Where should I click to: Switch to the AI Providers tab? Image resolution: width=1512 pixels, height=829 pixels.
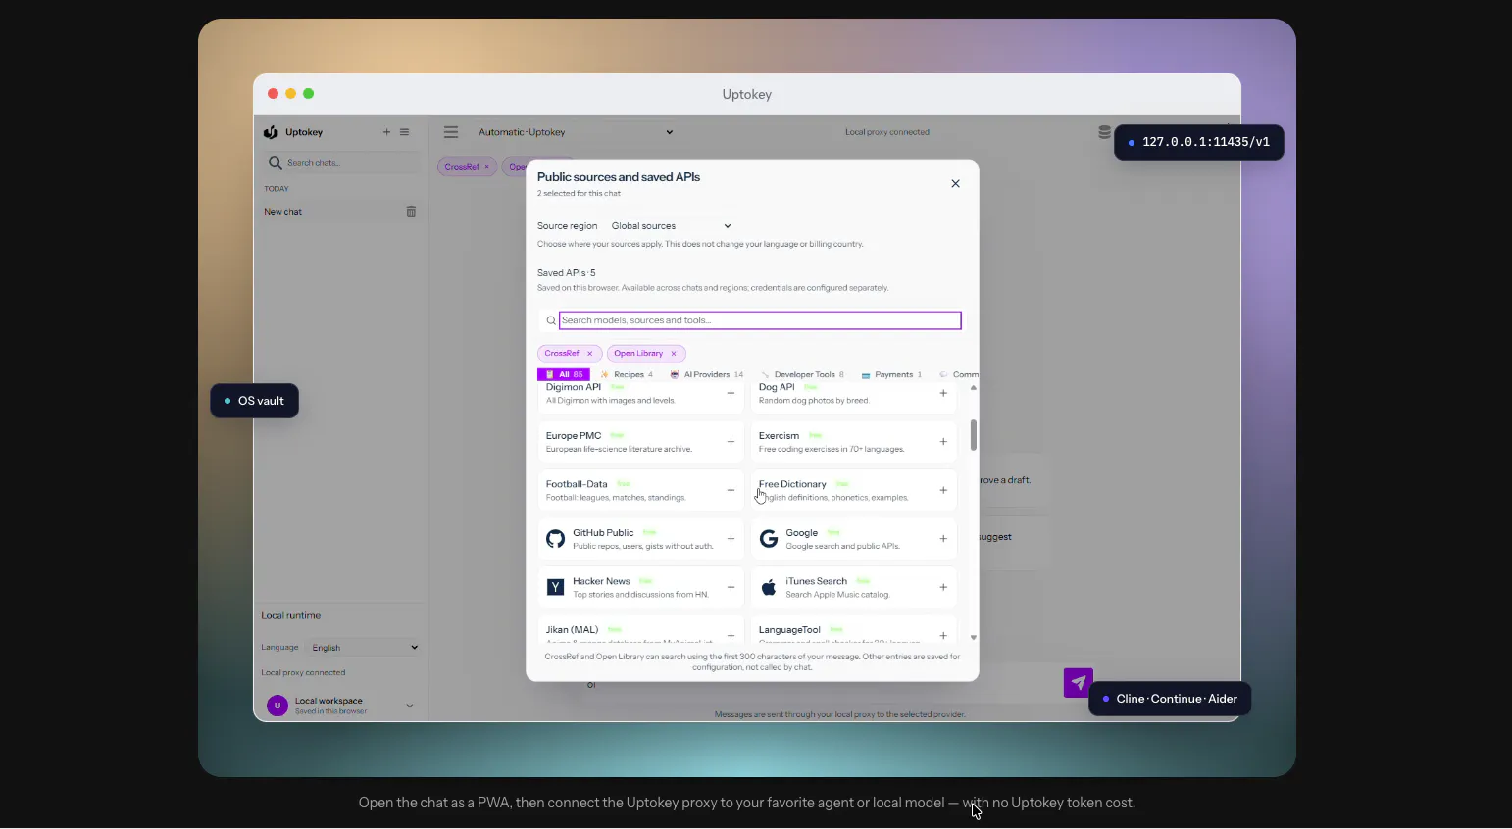point(707,374)
